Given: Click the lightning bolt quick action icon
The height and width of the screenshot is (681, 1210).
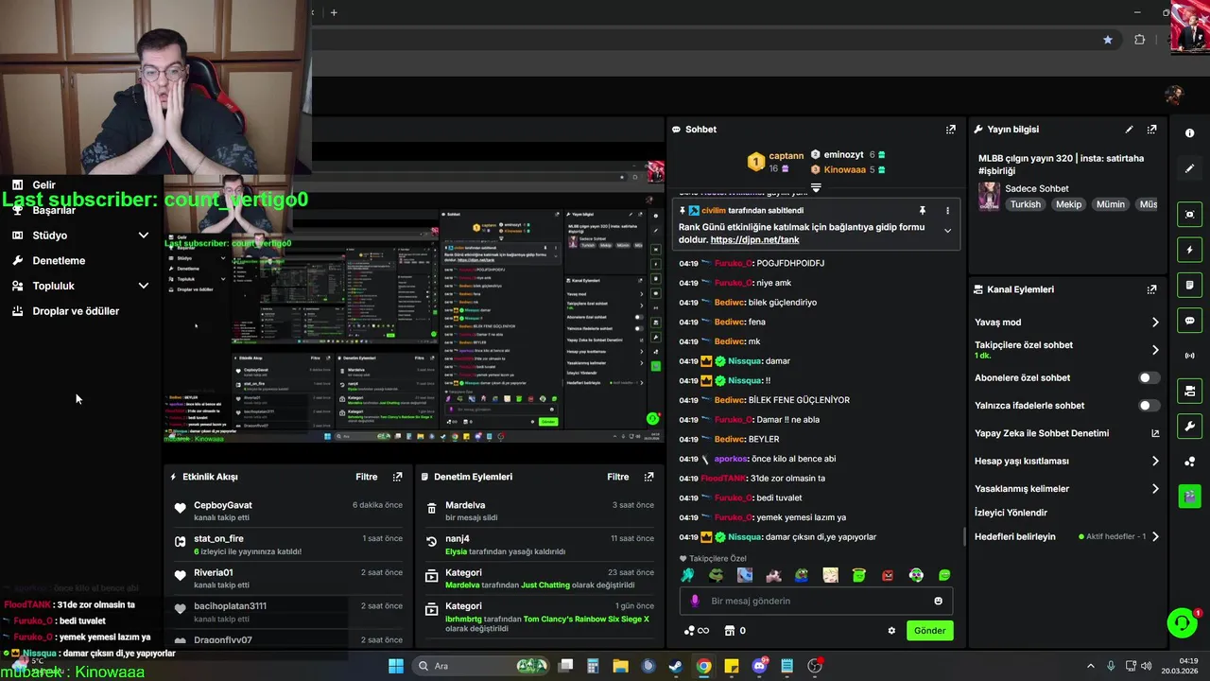Looking at the screenshot, I should (1189, 250).
